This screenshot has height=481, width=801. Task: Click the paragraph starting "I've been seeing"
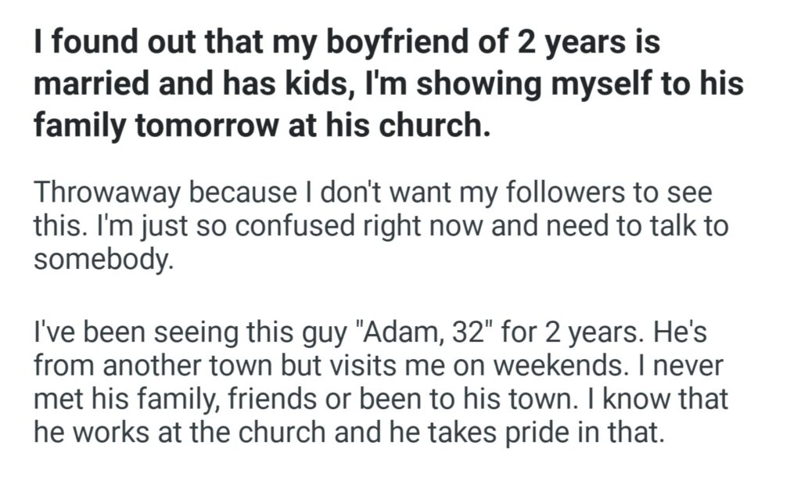pos(381,382)
